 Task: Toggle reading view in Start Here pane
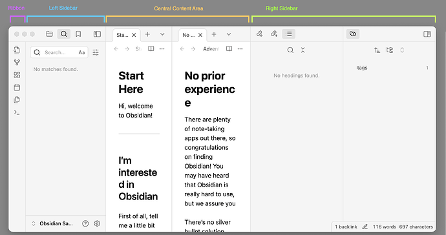[151, 49]
